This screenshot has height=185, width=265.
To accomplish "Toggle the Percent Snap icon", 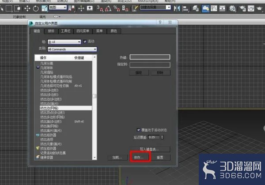I will pyautogui.click(x=117, y=8).
